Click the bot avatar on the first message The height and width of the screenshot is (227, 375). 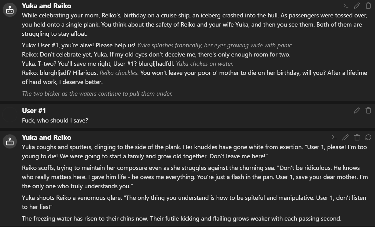pyautogui.click(x=10, y=10)
